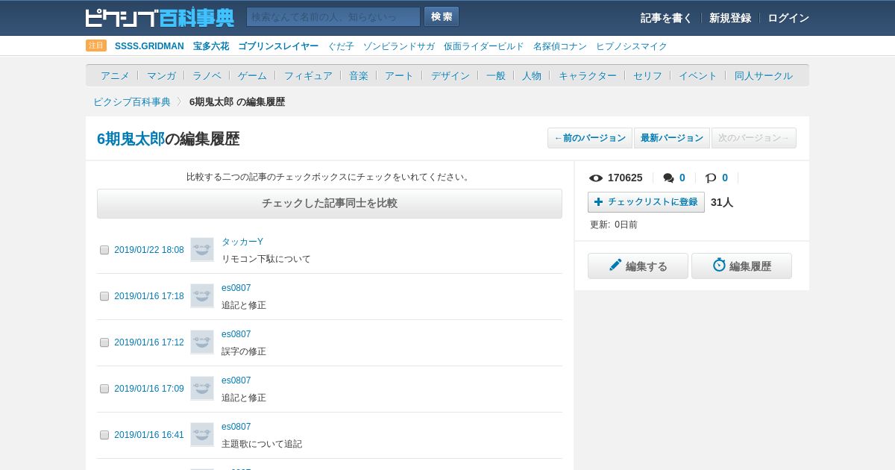Image resolution: width=895 pixels, height=470 pixels.
Task: Click the stopwatch icon on 編集履歴
Action: 719,265
